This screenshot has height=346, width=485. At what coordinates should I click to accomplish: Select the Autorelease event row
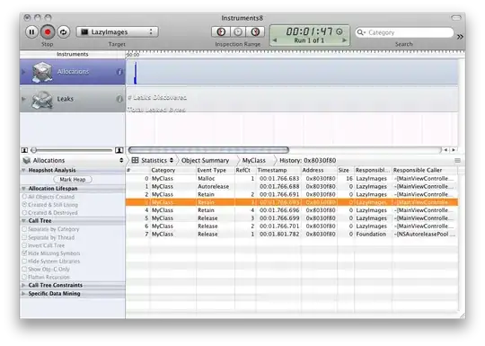[x=292, y=187]
